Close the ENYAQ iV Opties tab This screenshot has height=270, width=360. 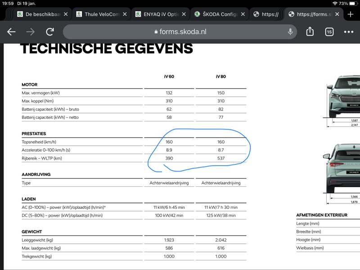coord(184,14)
